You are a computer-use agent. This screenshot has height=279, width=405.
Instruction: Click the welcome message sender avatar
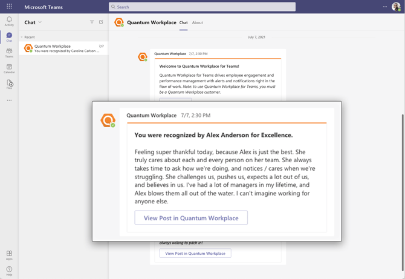coord(143,57)
